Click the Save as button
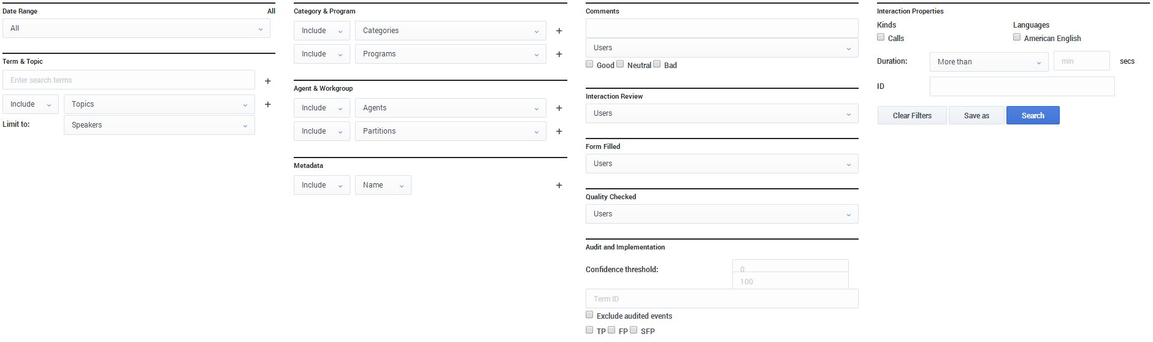This screenshot has height=342, width=1153. coord(976,115)
